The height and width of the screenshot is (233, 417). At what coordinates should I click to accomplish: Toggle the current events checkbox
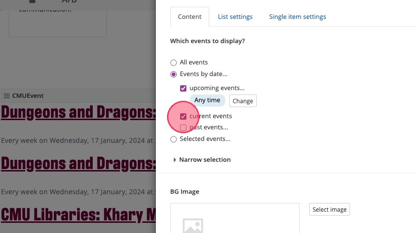[183, 116]
